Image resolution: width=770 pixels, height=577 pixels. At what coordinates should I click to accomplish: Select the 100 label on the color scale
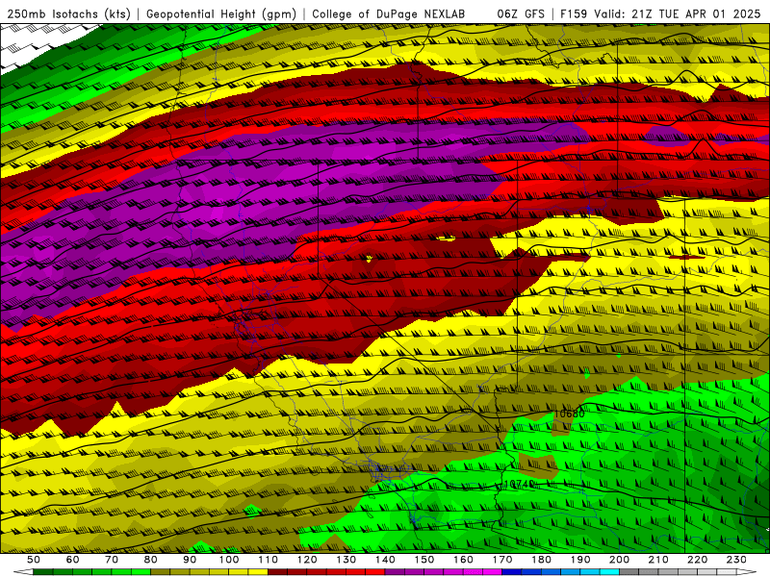tap(229, 560)
